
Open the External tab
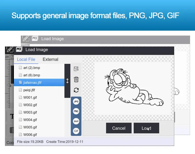[50, 59]
